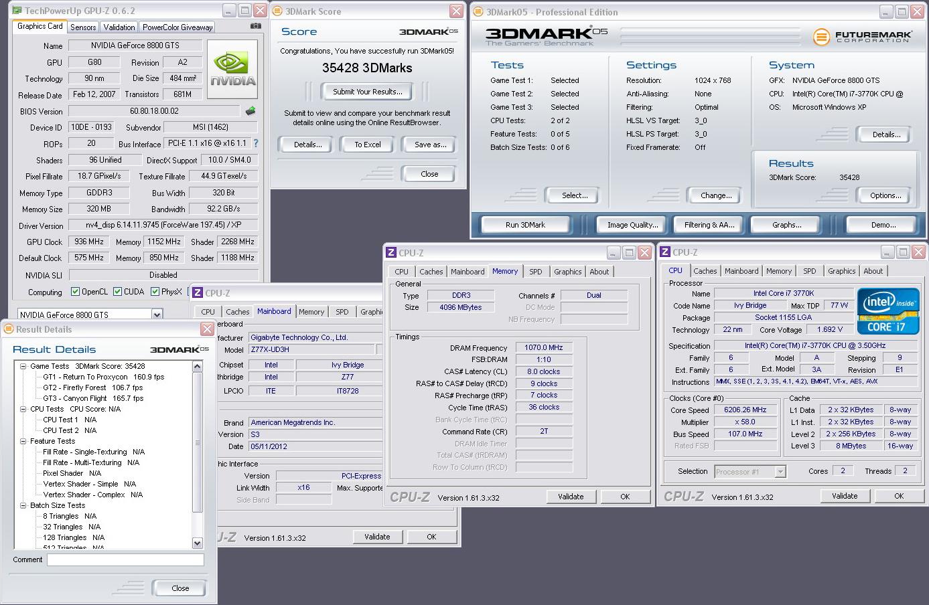Viewport: 929px width, 605px height.
Task: Click Submit Your Results button
Action: tap(368, 92)
